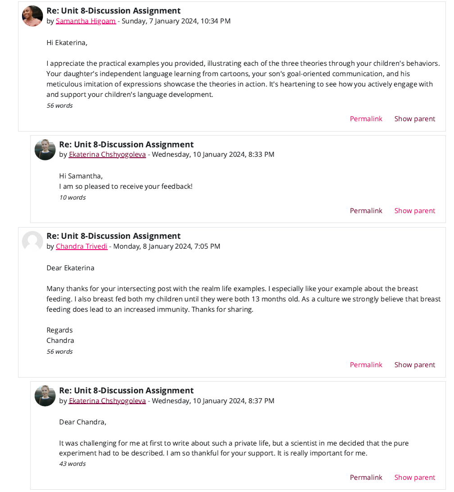Click the post title above Samantha Higoam's name
The width and height of the screenshot is (454, 492).
[x=113, y=11]
